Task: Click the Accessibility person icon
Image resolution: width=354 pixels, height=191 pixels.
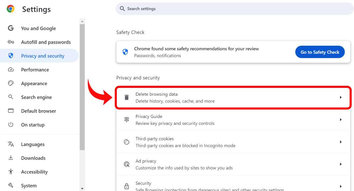Action: (11, 172)
